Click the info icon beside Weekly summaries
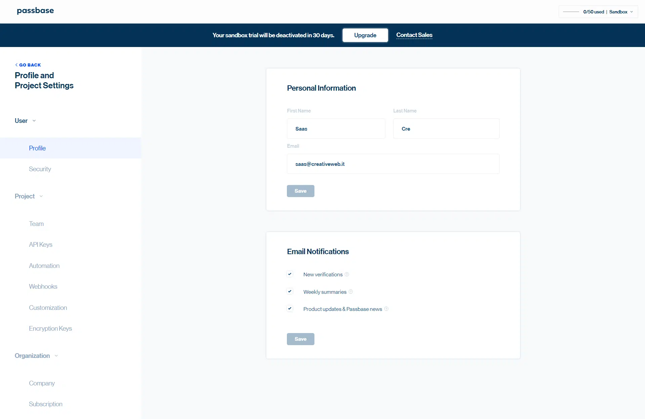Screen dimensions: 645x419 click(x=351, y=291)
